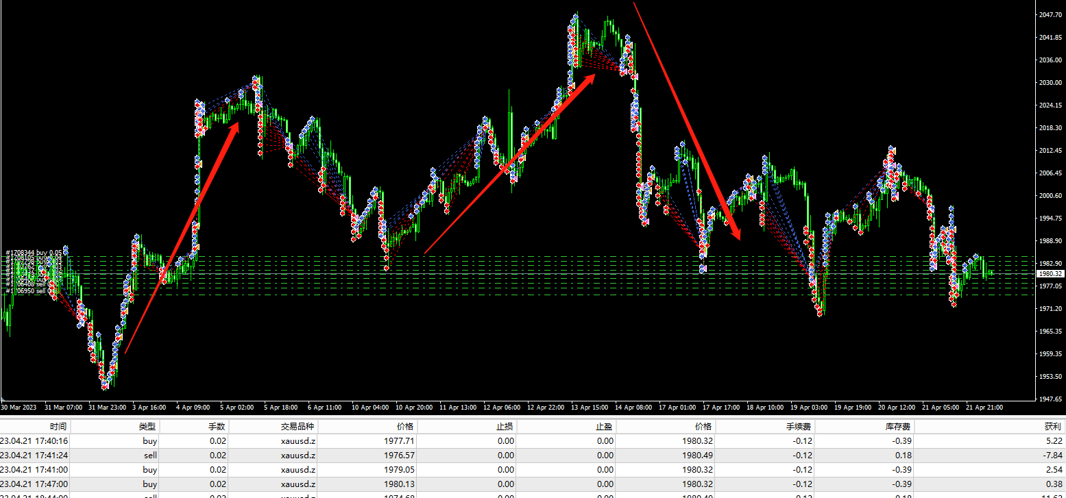Select the trade timed 23.04.21 17:41:00
The height and width of the screenshot is (498, 1066).
(x=533, y=469)
